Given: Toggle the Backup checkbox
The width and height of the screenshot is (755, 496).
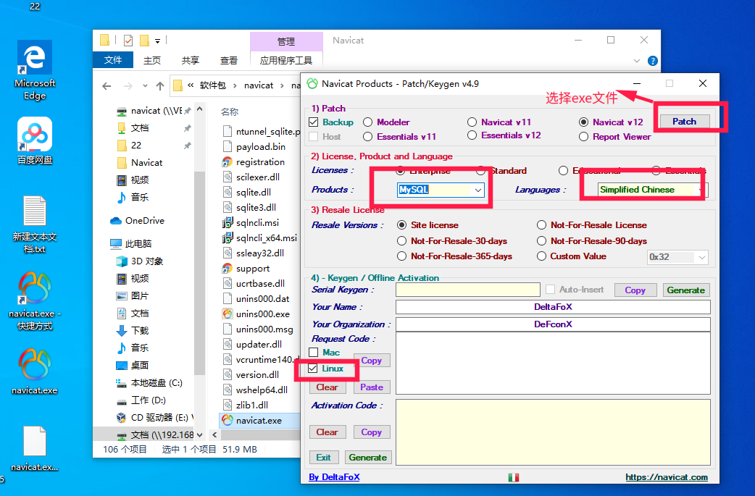Looking at the screenshot, I should pyautogui.click(x=314, y=122).
